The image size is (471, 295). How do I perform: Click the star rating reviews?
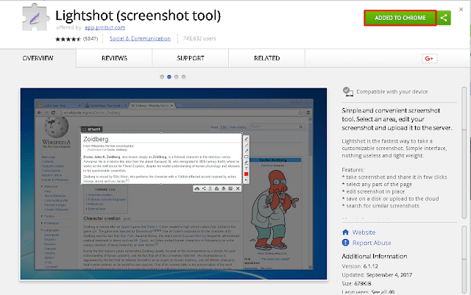point(68,39)
